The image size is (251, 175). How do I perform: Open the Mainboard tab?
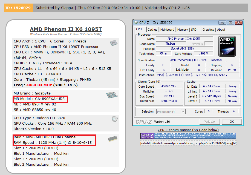point(167,30)
